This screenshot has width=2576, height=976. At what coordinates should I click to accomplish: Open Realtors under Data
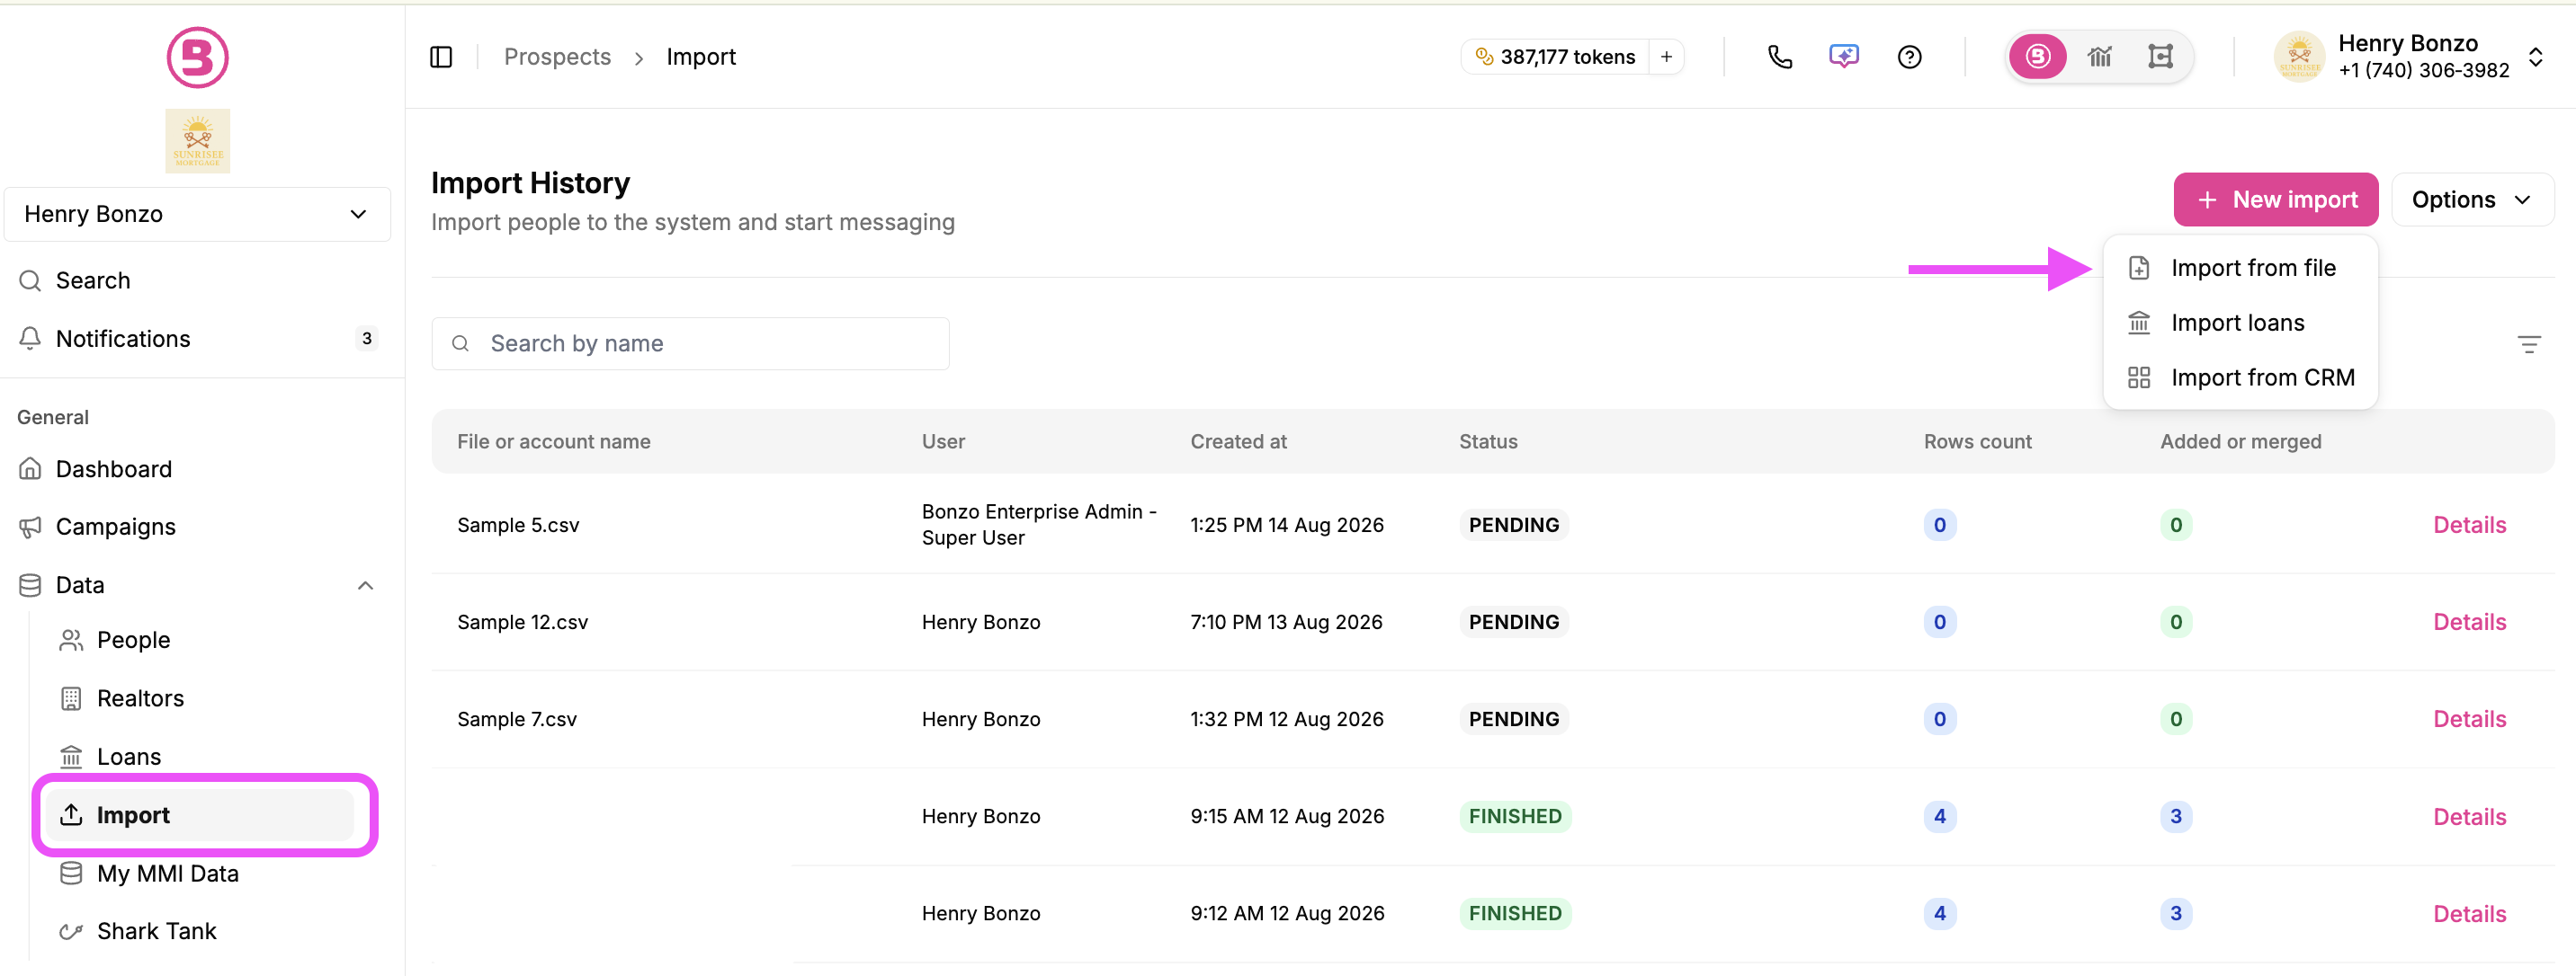[x=140, y=698]
